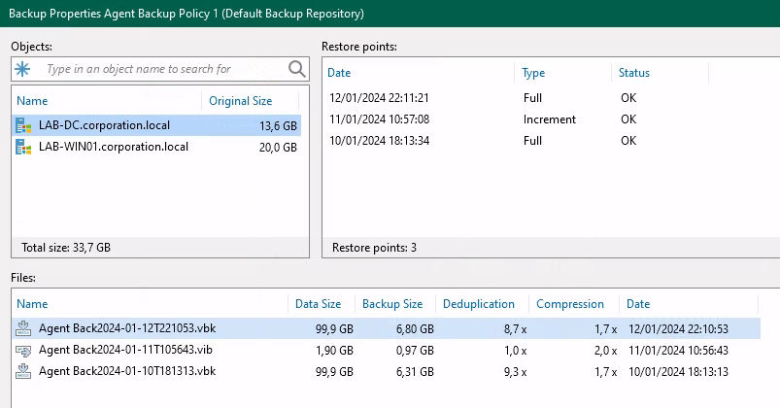Sort objects by the Name column header
Screen dimensions: 780x408
[x=32, y=101]
